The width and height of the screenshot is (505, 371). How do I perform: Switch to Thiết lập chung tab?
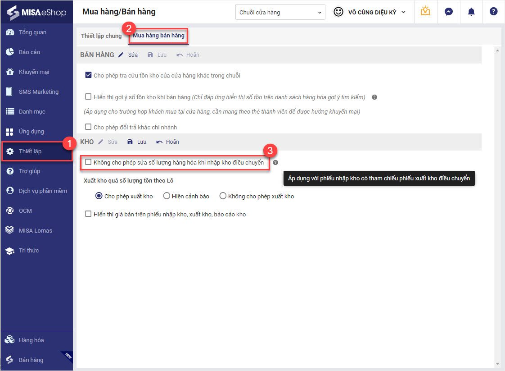pyautogui.click(x=101, y=36)
